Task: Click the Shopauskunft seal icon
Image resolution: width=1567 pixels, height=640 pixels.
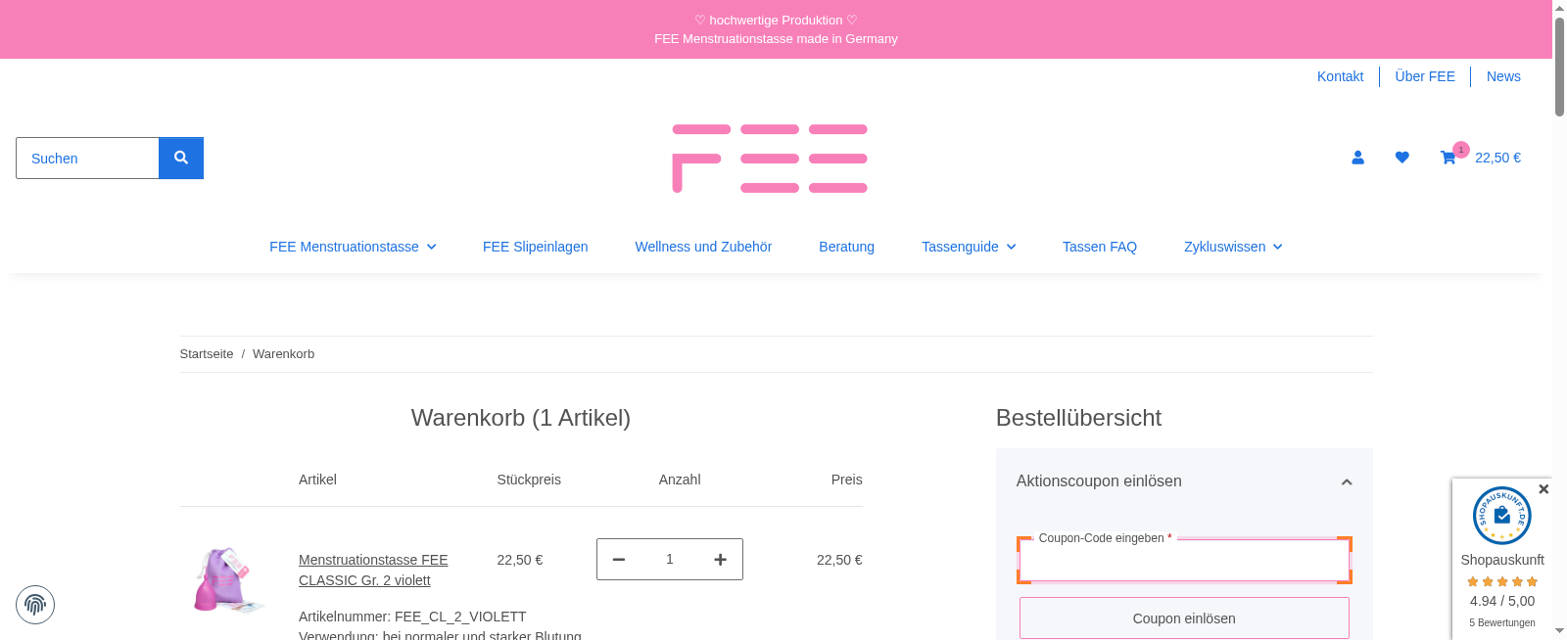Action: pyautogui.click(x=1501, y=516)
